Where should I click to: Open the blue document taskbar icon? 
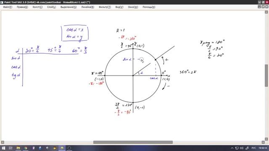point(40,148)
